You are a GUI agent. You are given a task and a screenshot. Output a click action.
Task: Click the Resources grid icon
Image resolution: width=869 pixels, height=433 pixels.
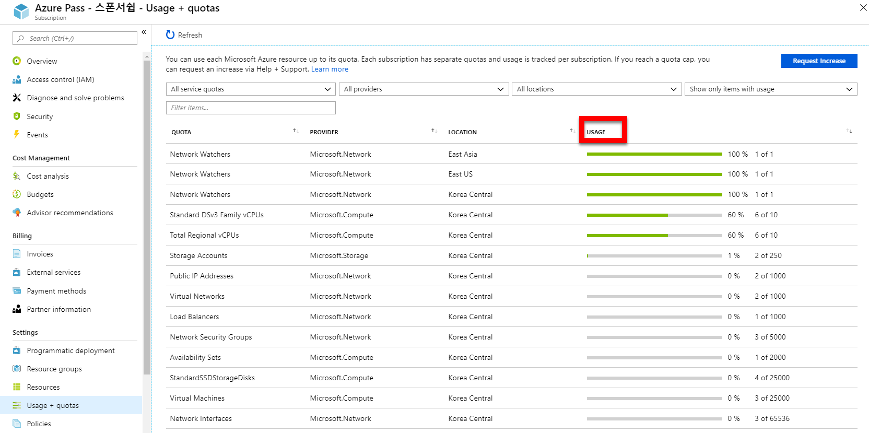[17, 387]
